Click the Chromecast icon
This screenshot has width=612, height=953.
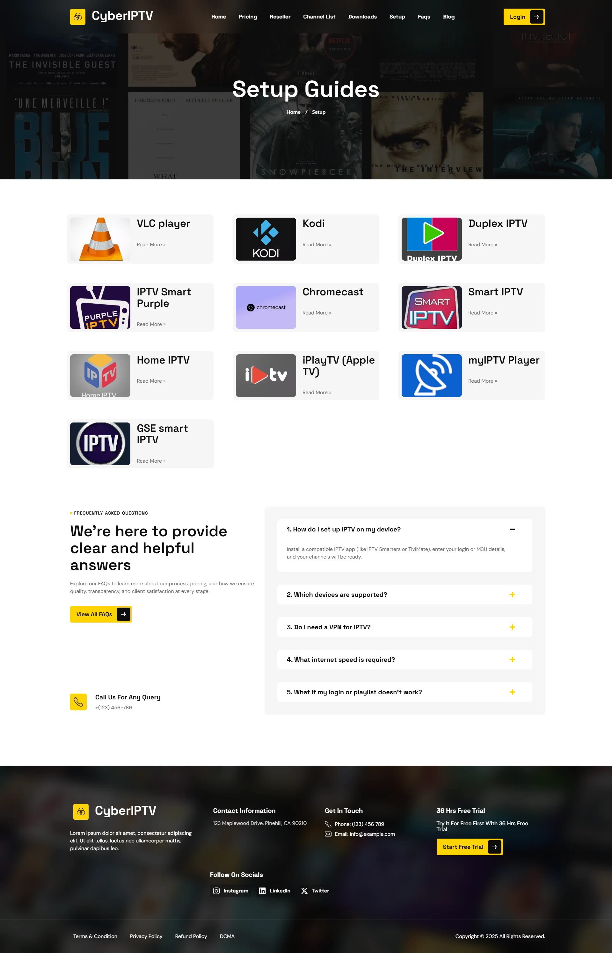(x=265, y=307)
